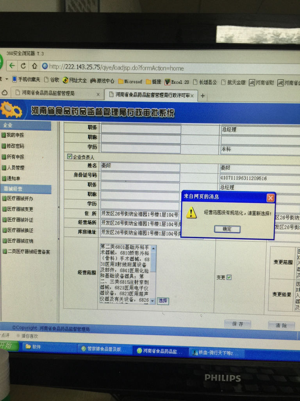Click right-side 本科 学历 field
The image size is (300, 401).
(x=261, y=149)
